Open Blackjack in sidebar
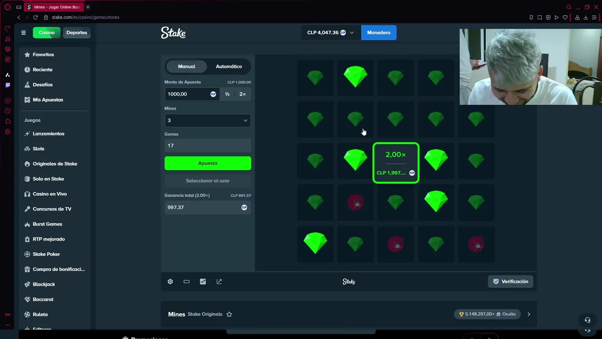 [x=44, y=284]
